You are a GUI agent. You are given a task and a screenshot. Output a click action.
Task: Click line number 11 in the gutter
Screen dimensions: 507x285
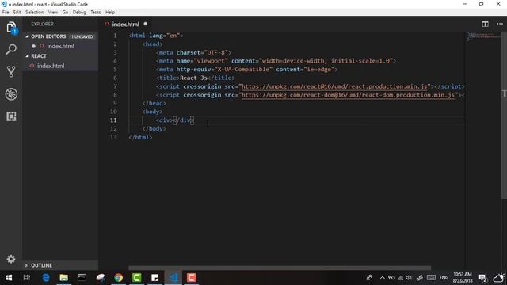[x=113, y=120]
